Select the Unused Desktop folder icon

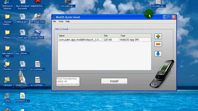tap(7, 20)
